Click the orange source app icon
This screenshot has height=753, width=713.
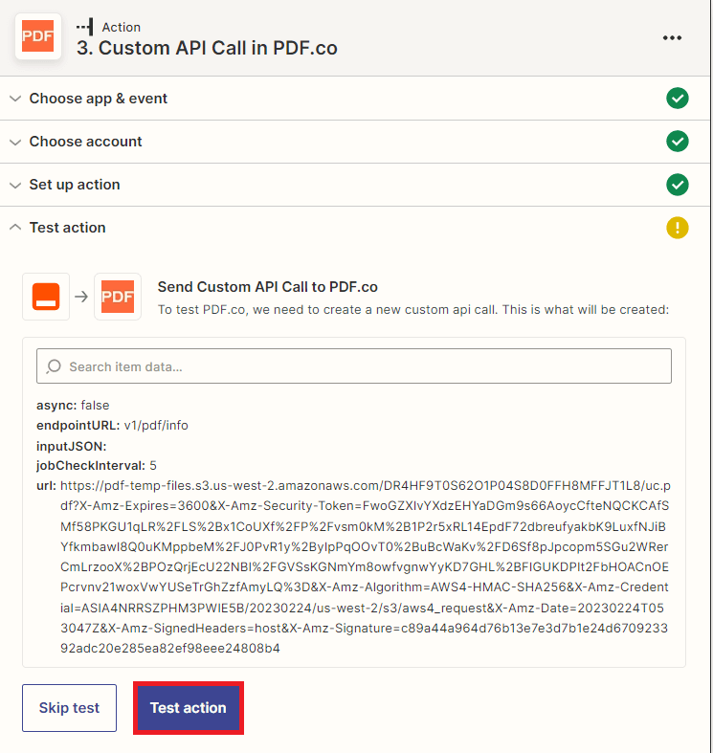(x=46, y=297)
